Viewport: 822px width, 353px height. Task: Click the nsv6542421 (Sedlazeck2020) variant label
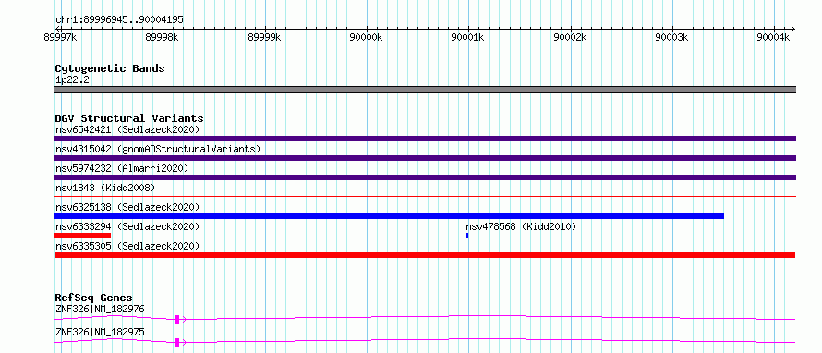click(x=127, y=129)
